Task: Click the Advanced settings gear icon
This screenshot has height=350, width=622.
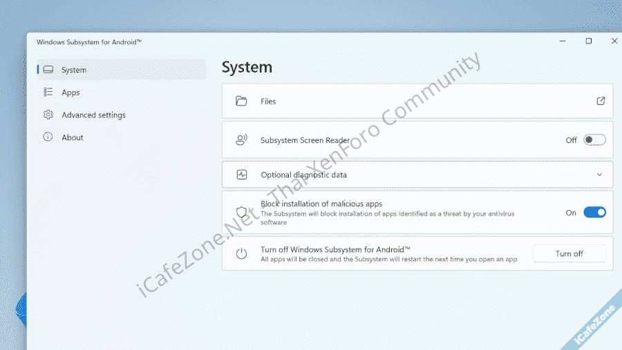Action: 48,115
